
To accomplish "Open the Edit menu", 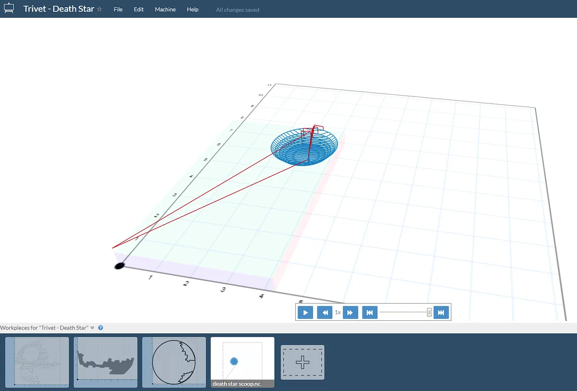I will coord(138,10).
